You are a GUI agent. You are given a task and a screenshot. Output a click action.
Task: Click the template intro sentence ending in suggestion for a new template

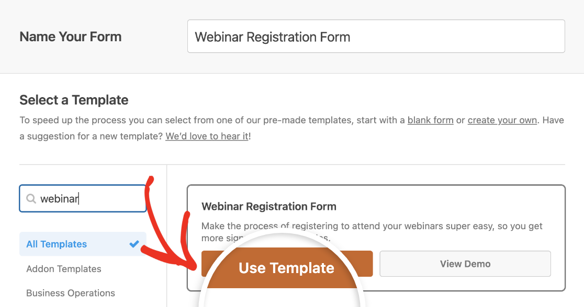[291, 128]
